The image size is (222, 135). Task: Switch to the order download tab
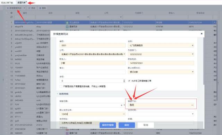(x=7, y=2)
